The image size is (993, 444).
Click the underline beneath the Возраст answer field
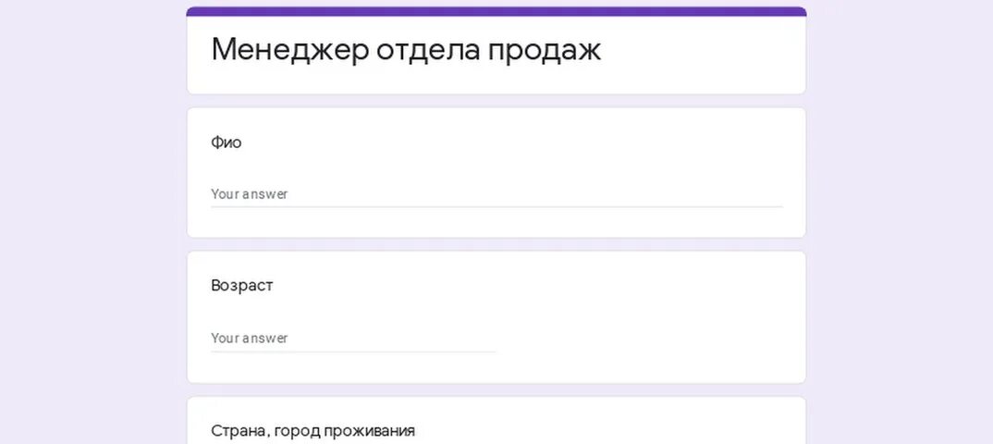(x=353, y=351)
